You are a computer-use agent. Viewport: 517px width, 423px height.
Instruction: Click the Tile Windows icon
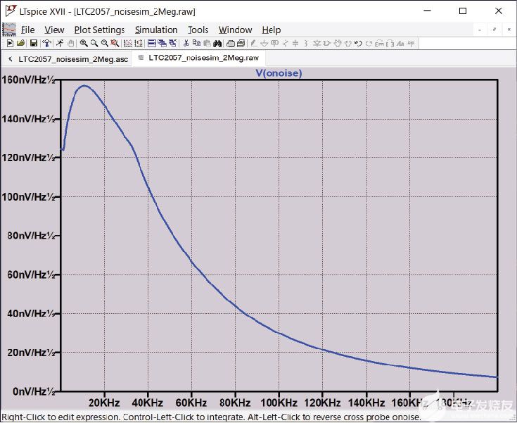pos(152,43)
